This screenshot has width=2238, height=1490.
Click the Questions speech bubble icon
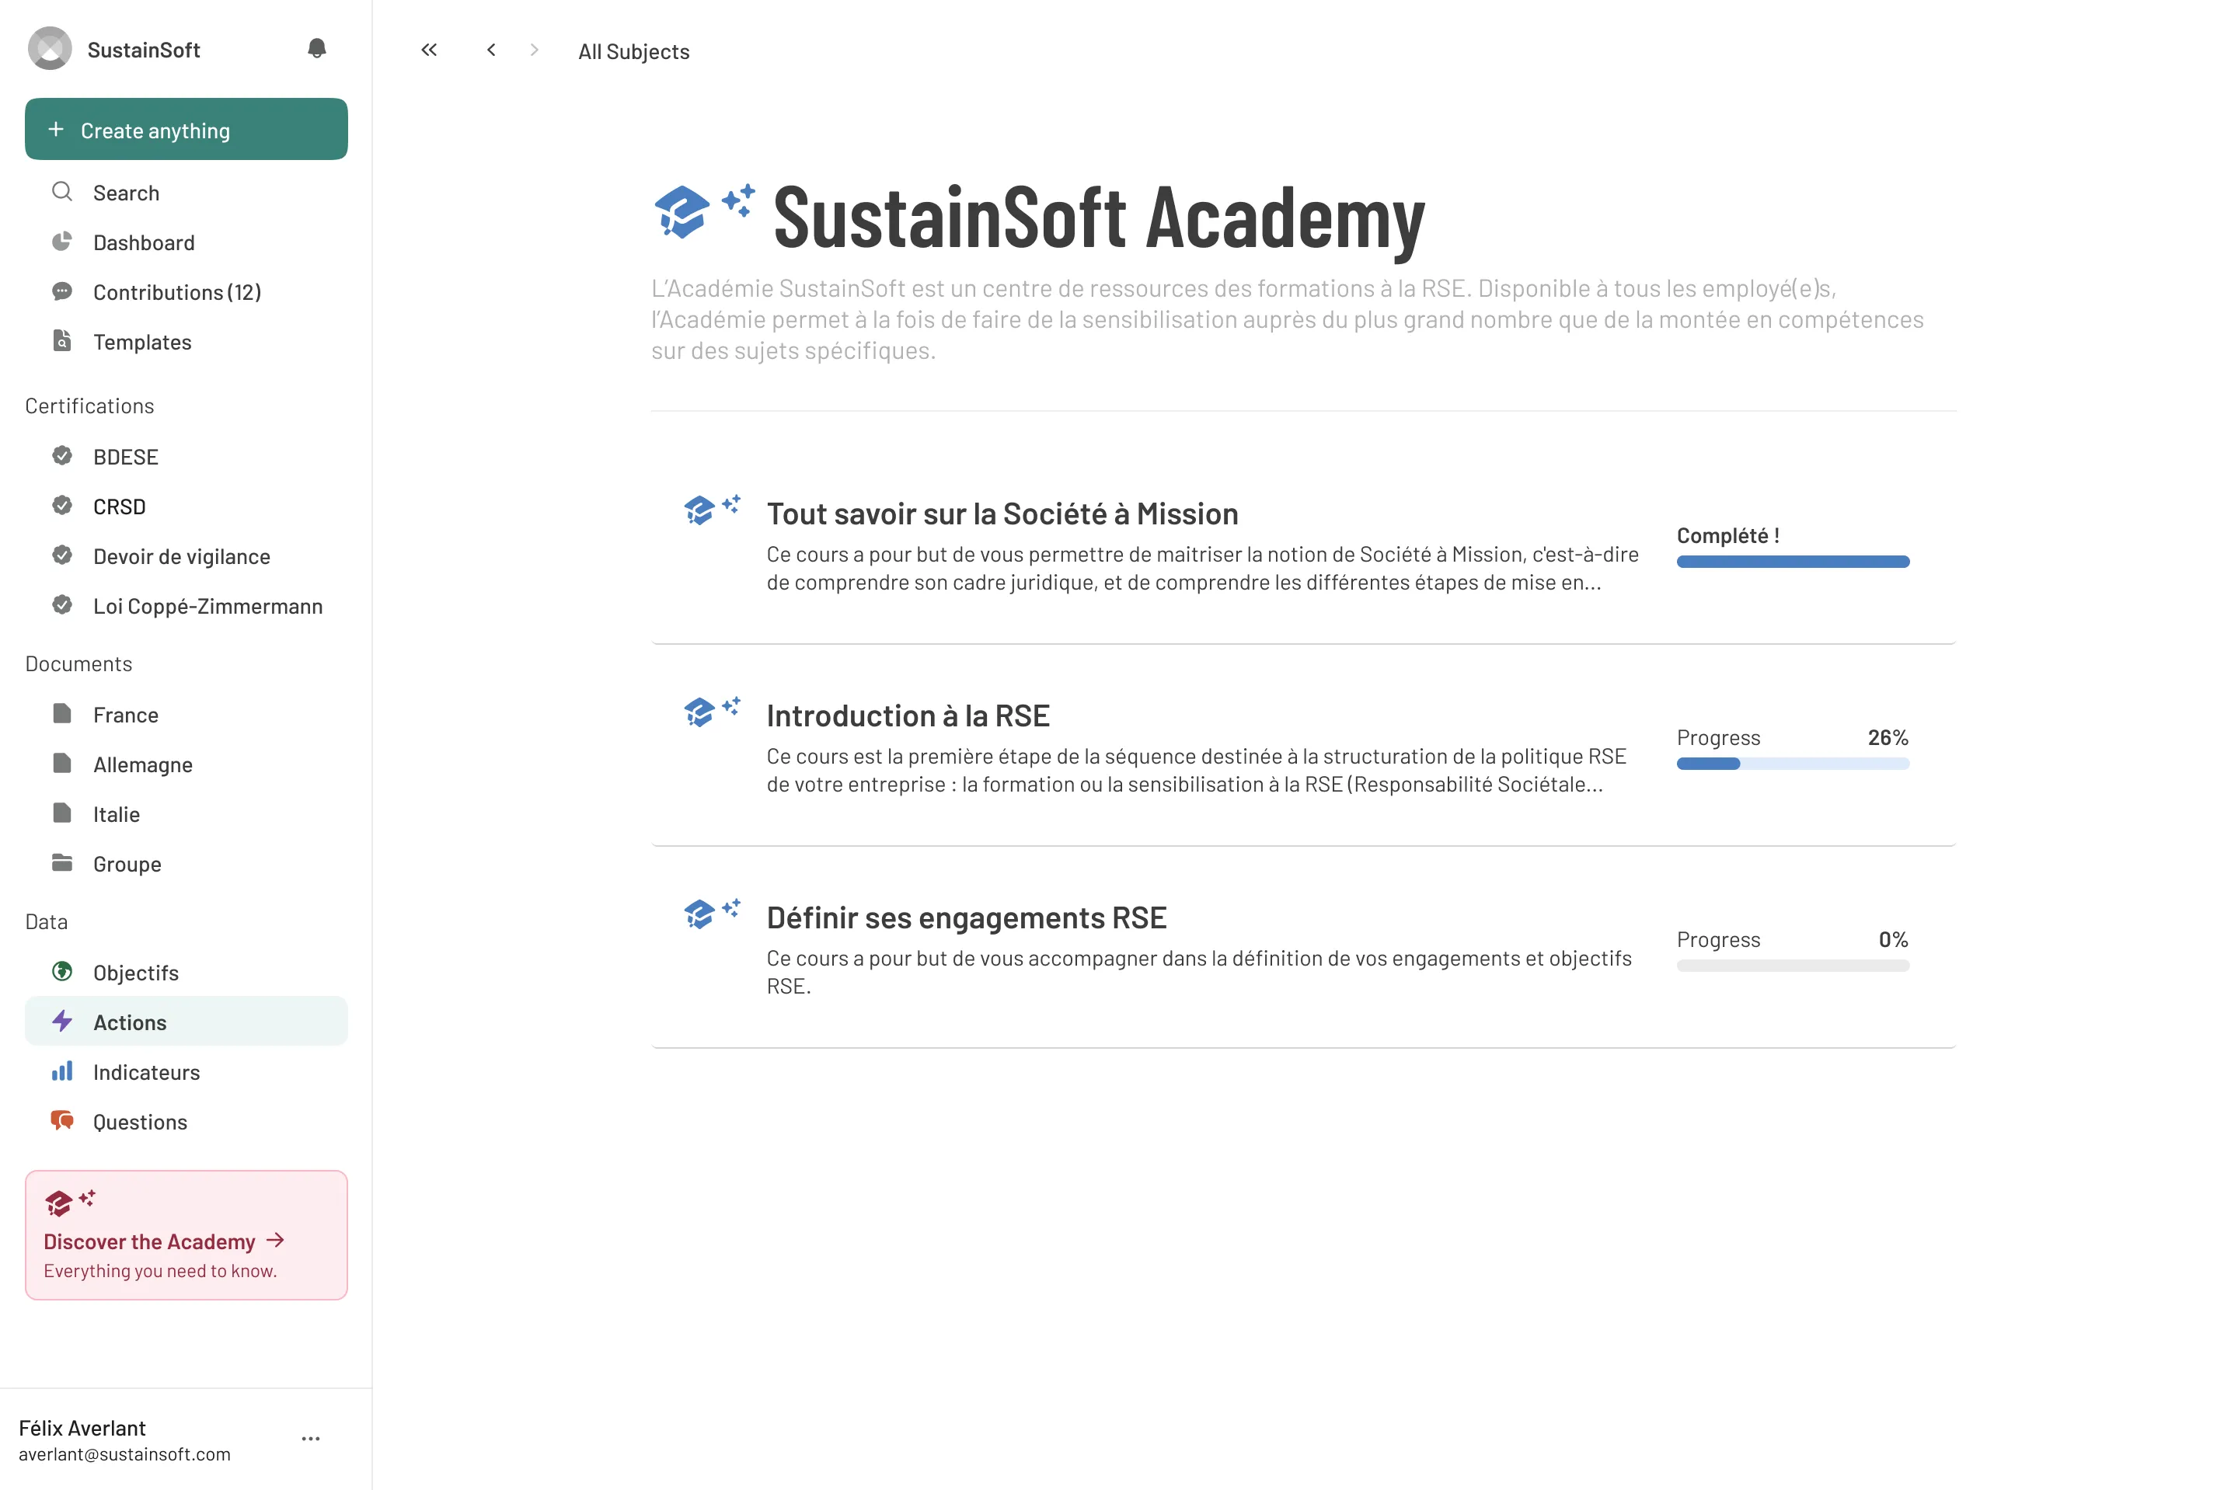pos(61,1121)
